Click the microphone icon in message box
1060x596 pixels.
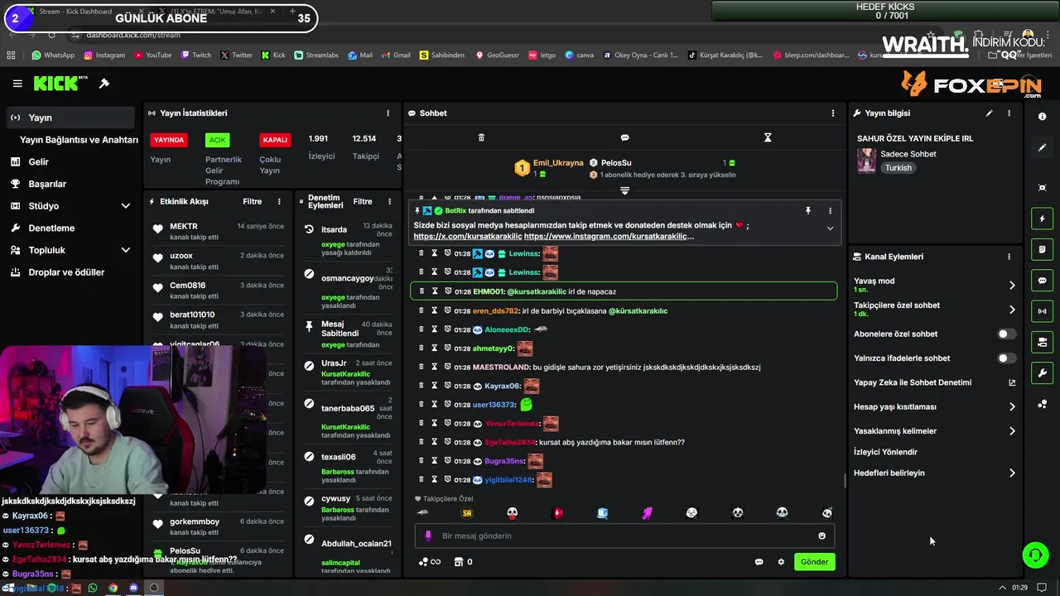pyautogui.click(x=428, y=536)
